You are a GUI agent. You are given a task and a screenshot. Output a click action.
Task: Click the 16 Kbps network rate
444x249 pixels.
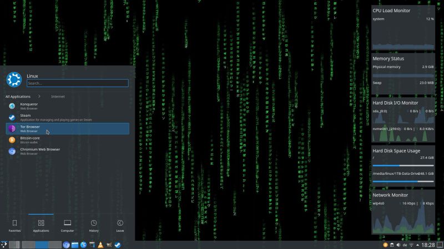pyautogui.click(x=408, y=203)
